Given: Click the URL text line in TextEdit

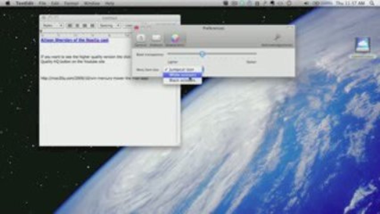Looking at the screenshot, I should point(95,78).
